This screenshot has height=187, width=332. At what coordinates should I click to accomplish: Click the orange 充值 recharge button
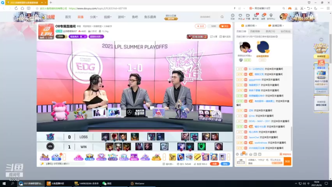214,164
